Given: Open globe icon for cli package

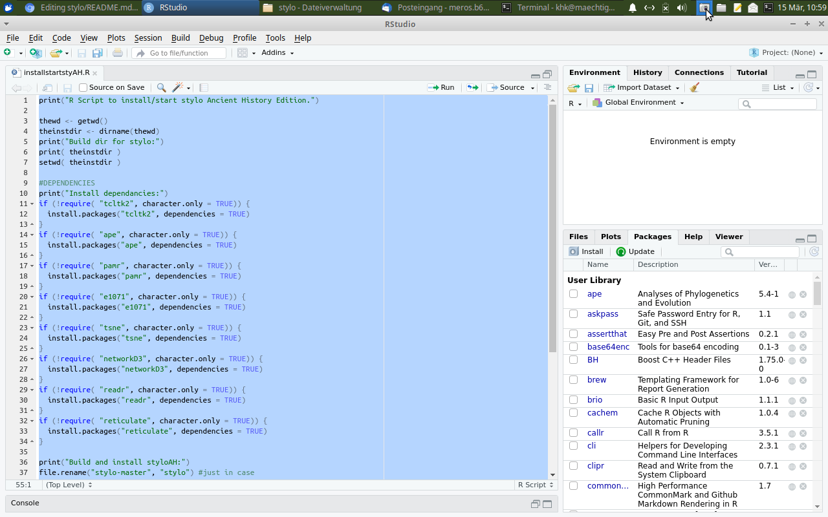Looking at the screenshot, I should coord(792,447).
